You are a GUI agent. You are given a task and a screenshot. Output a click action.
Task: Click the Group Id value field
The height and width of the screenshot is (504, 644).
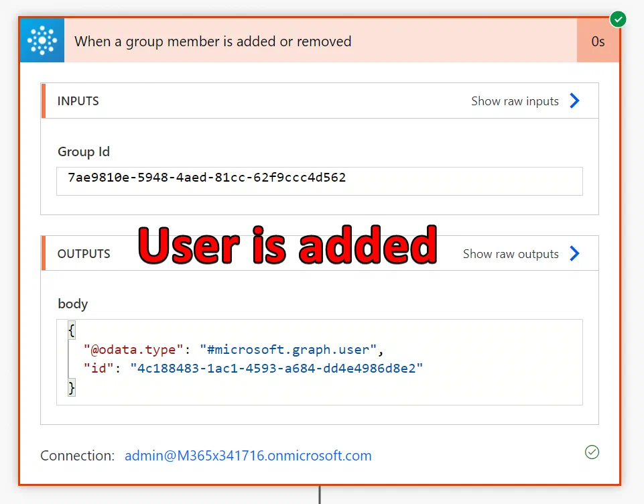coord(320,181)
